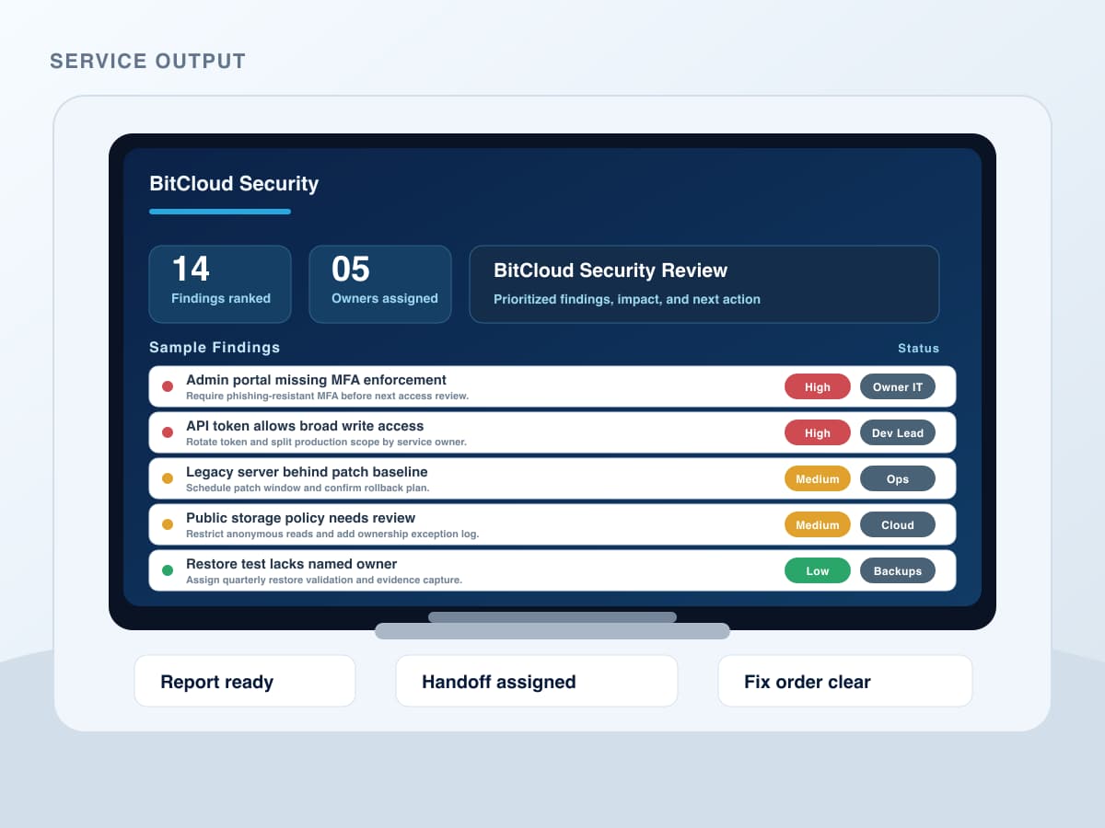
Task: Click the Handoff assigned button
Action: 536,681
